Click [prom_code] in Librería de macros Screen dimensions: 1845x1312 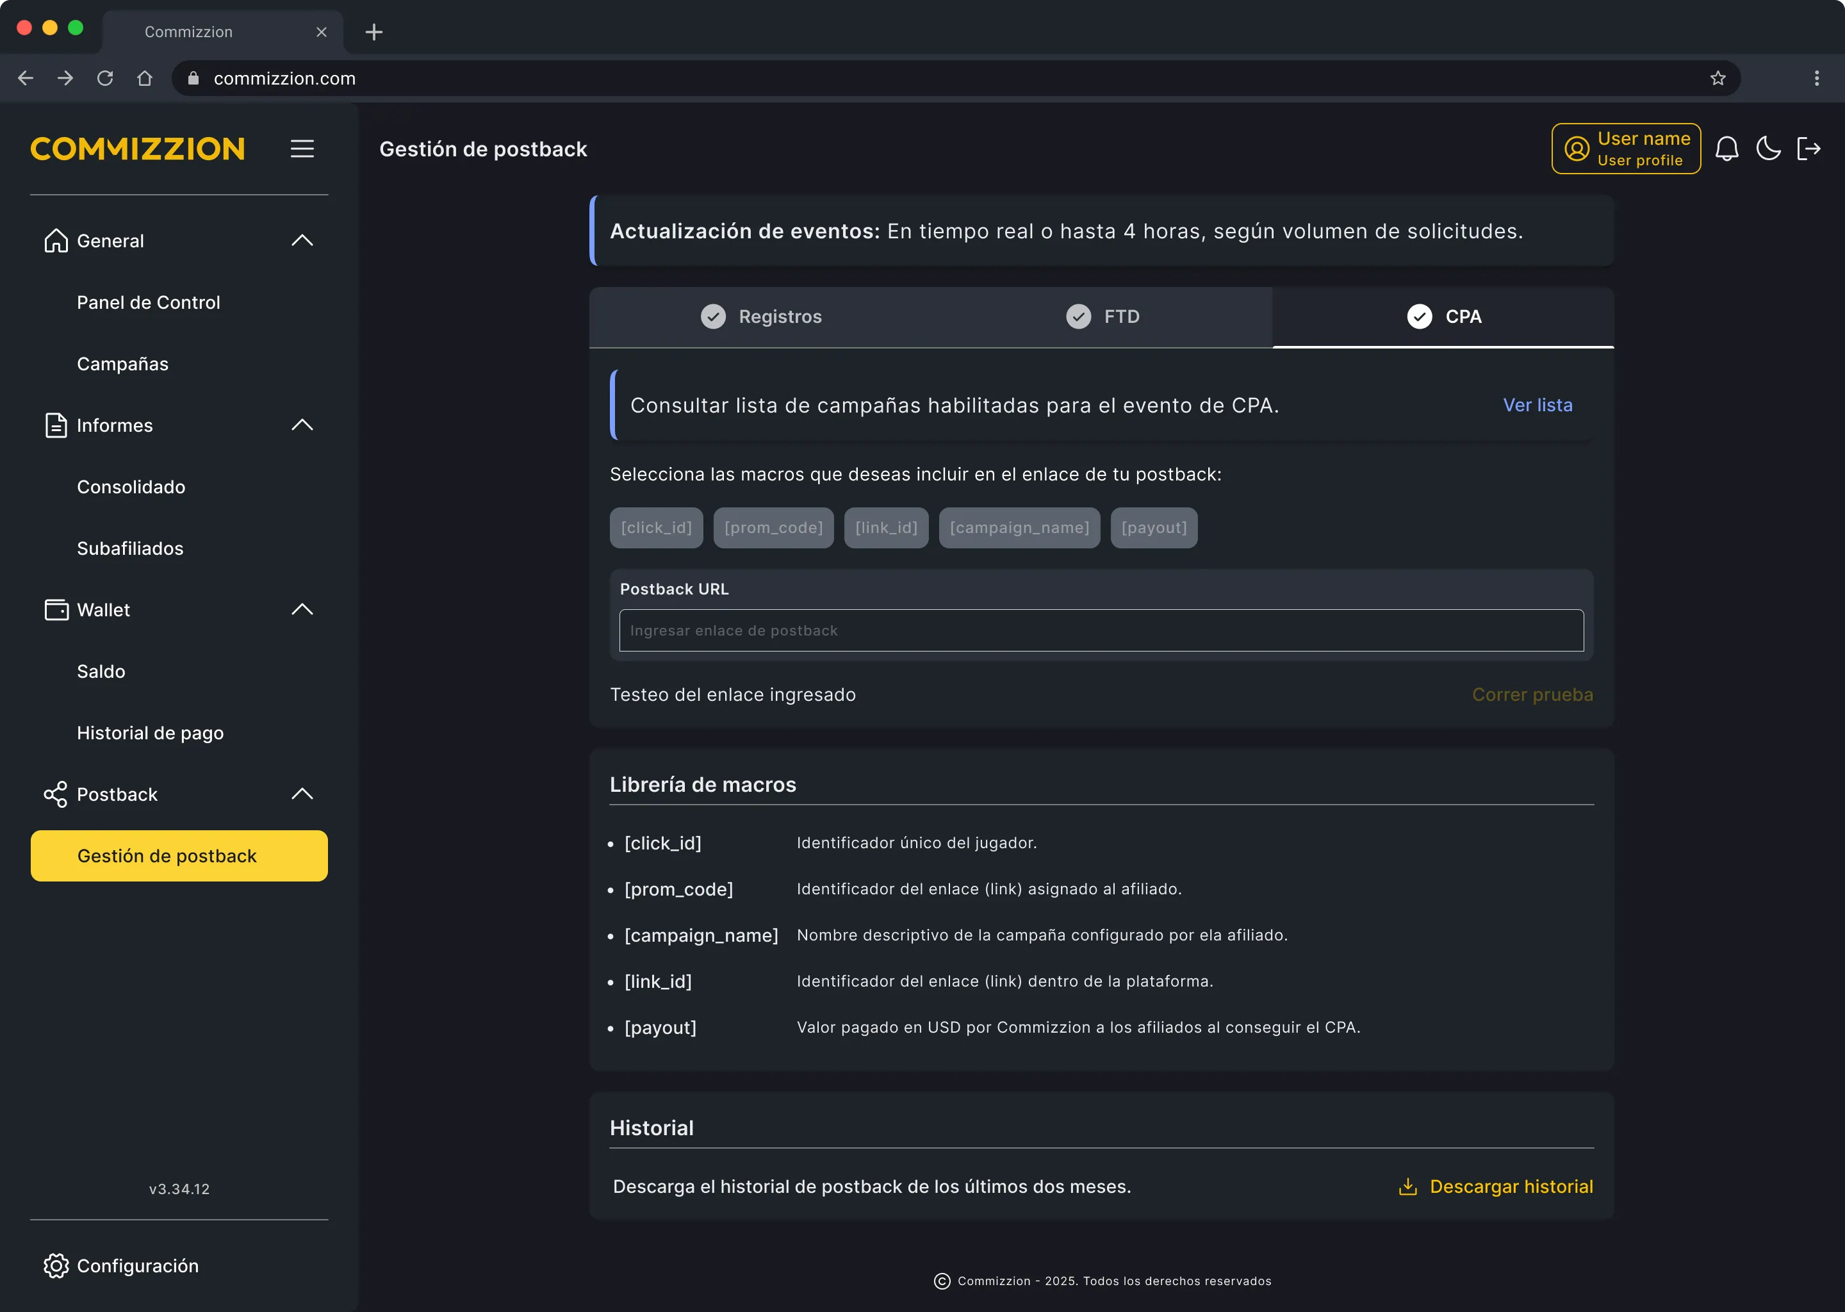678,889
